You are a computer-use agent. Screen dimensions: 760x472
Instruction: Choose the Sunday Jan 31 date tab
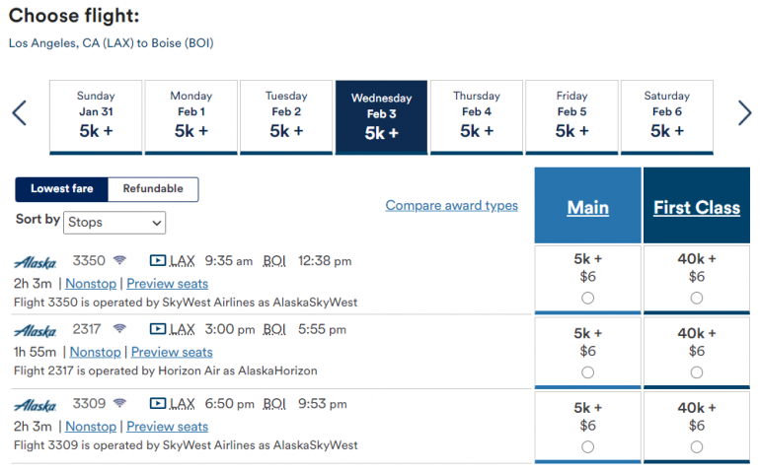coord(96,116)
